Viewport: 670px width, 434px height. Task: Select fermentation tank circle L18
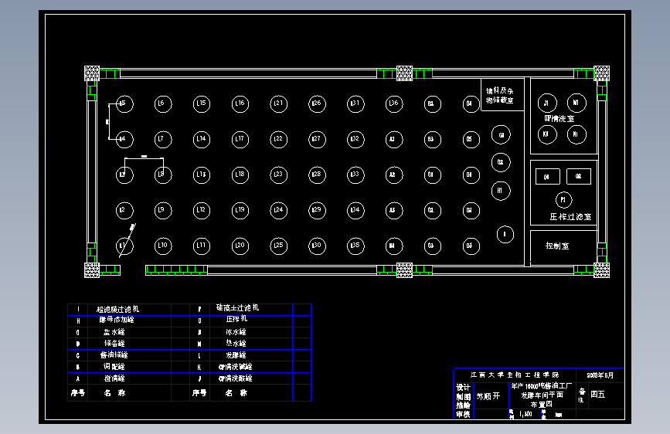tap(240, 175)
